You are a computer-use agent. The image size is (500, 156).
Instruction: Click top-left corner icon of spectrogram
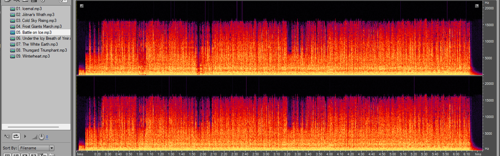tap(82, 5)
